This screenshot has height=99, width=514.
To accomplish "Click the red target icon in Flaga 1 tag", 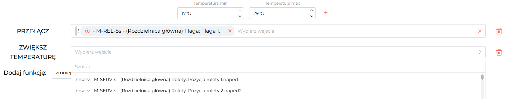I will pos(87,31).
